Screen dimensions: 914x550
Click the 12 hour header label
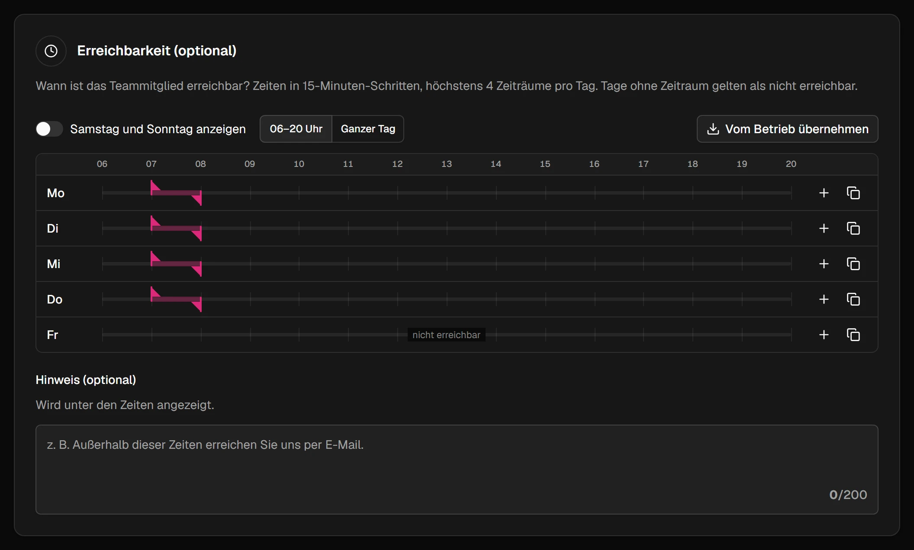[x=397, y=164]
